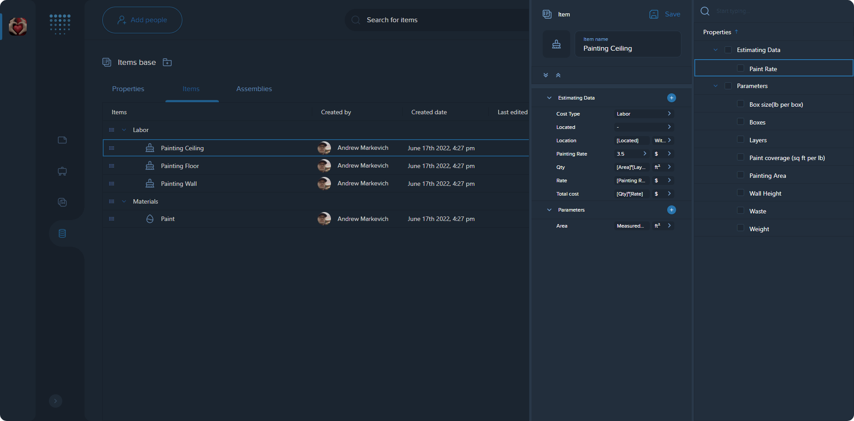Check the Layers checkbox
This screenshot has width=854, height=421.
tap(741, 140)
